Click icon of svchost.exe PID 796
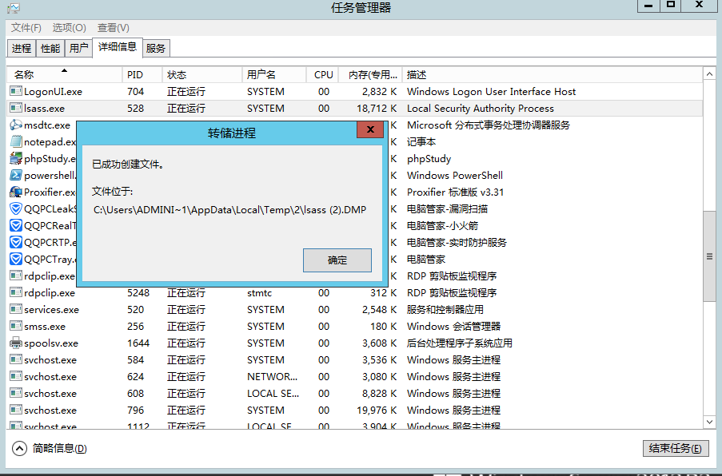The image size is (722, 476). coord(16,410)
